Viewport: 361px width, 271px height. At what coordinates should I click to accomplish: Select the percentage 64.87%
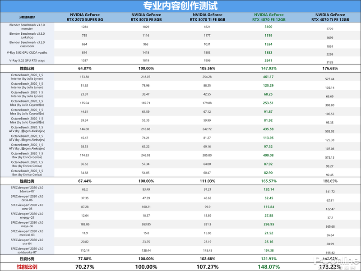85,69
